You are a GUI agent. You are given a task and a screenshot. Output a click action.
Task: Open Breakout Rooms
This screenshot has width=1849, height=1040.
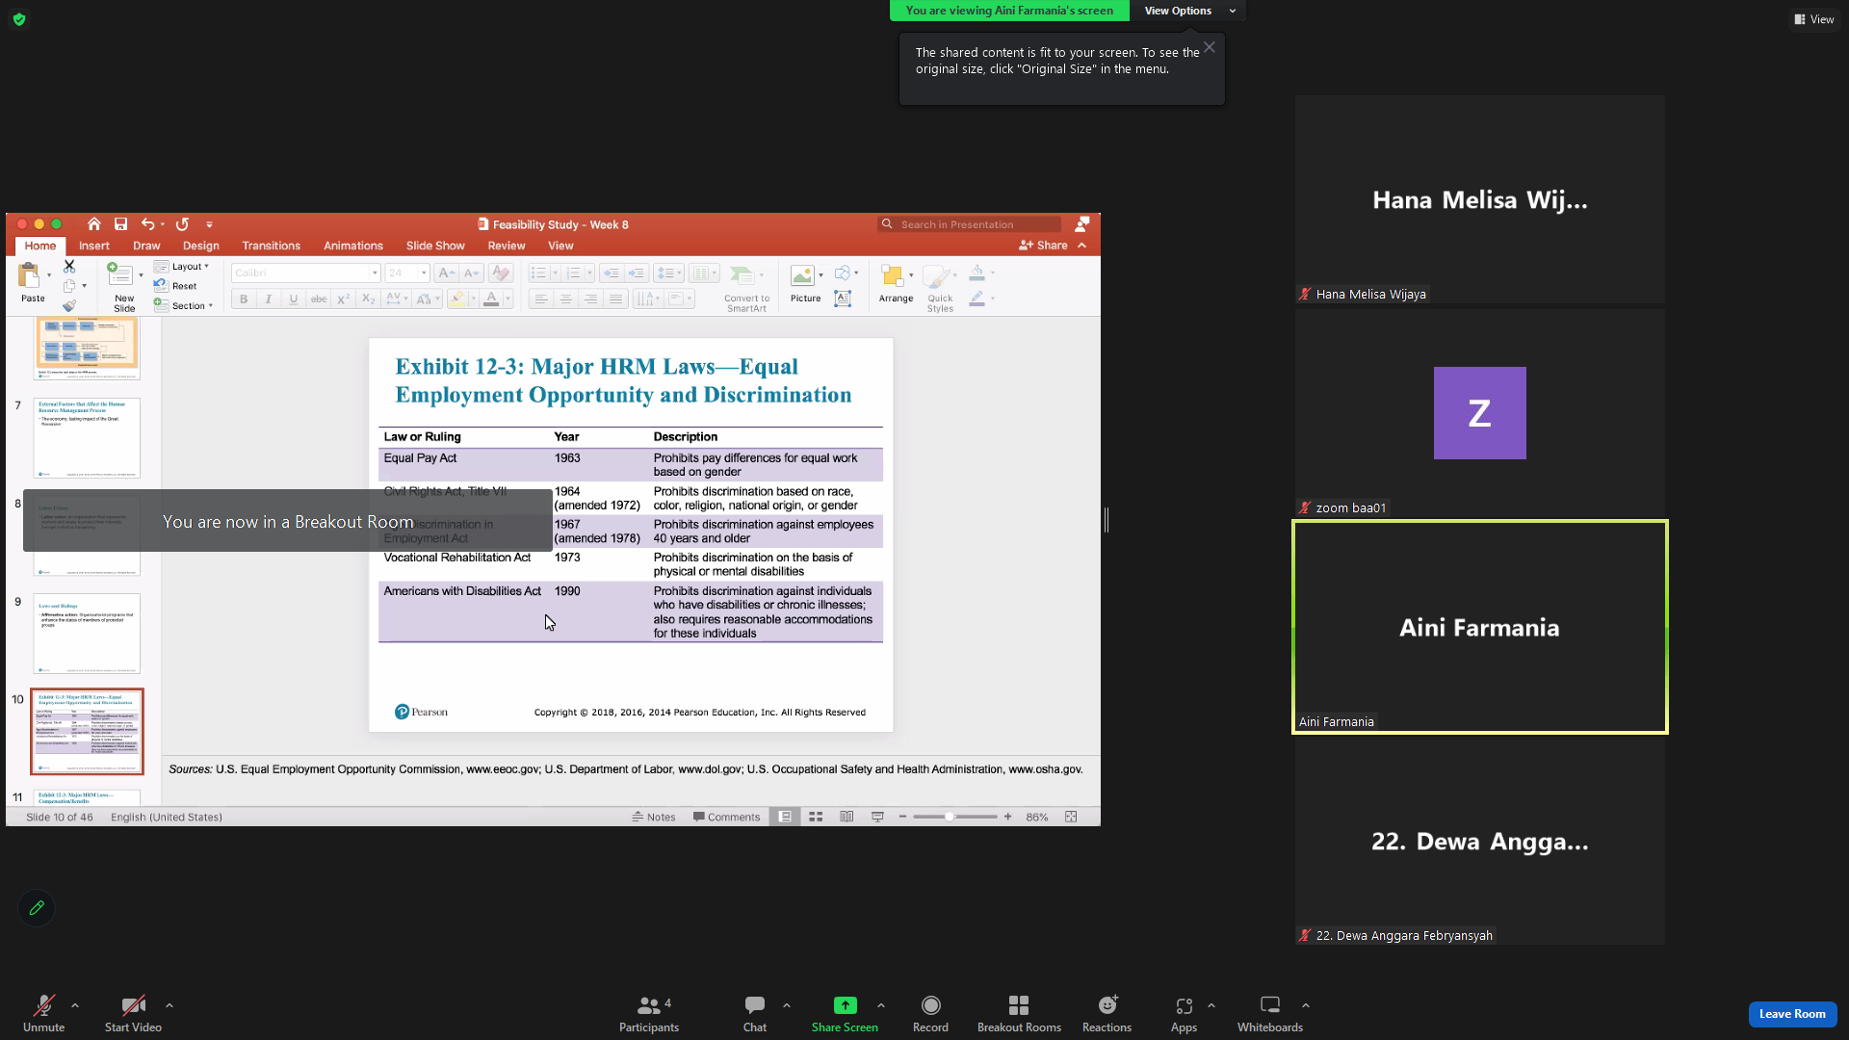[1019, 1013]
